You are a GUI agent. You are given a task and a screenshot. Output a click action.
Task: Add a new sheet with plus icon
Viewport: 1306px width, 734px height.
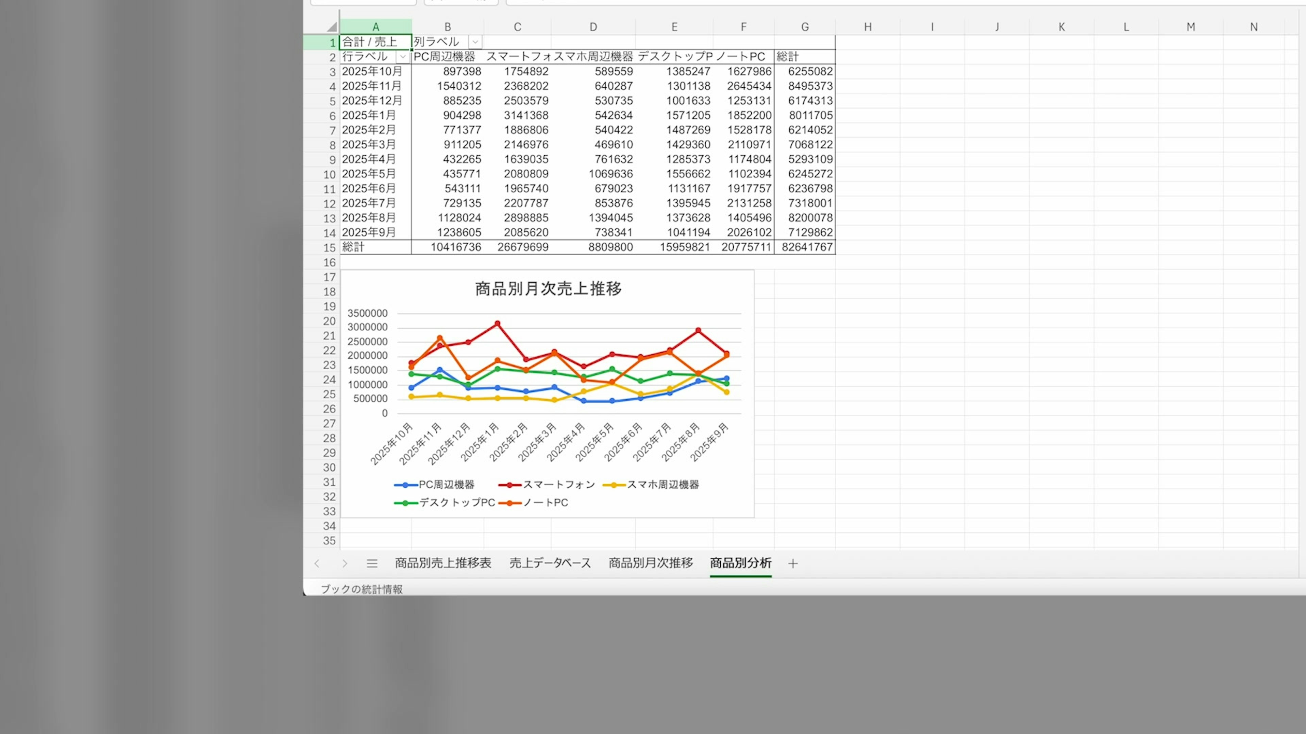(793, 563)
